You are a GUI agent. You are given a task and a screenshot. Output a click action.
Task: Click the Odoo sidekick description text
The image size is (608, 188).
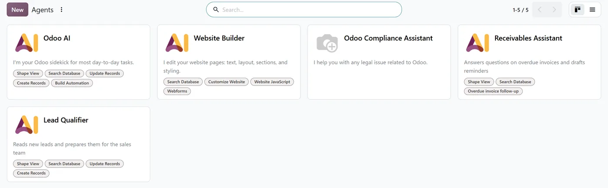click(73, 63)
